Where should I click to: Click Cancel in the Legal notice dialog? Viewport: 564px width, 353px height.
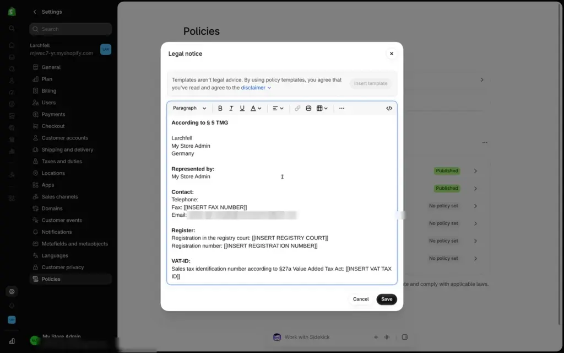click(361, 299)
